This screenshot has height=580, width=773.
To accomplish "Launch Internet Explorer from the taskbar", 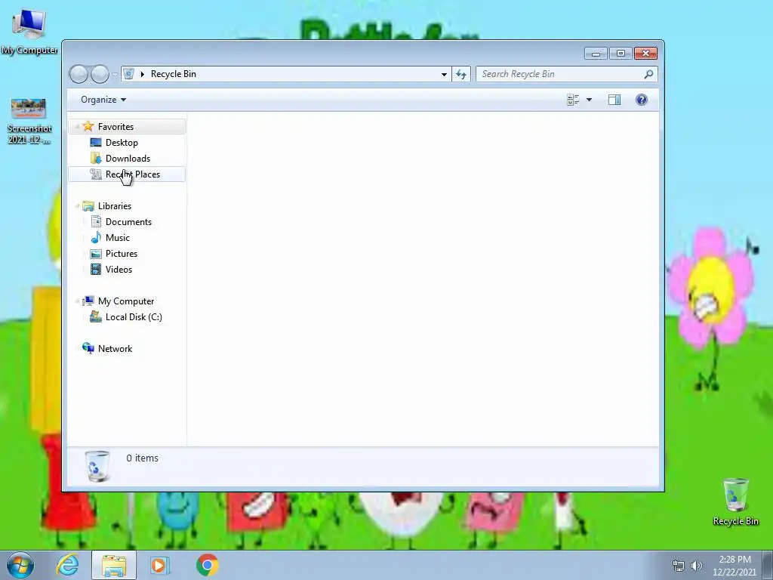I will point(67,565).
